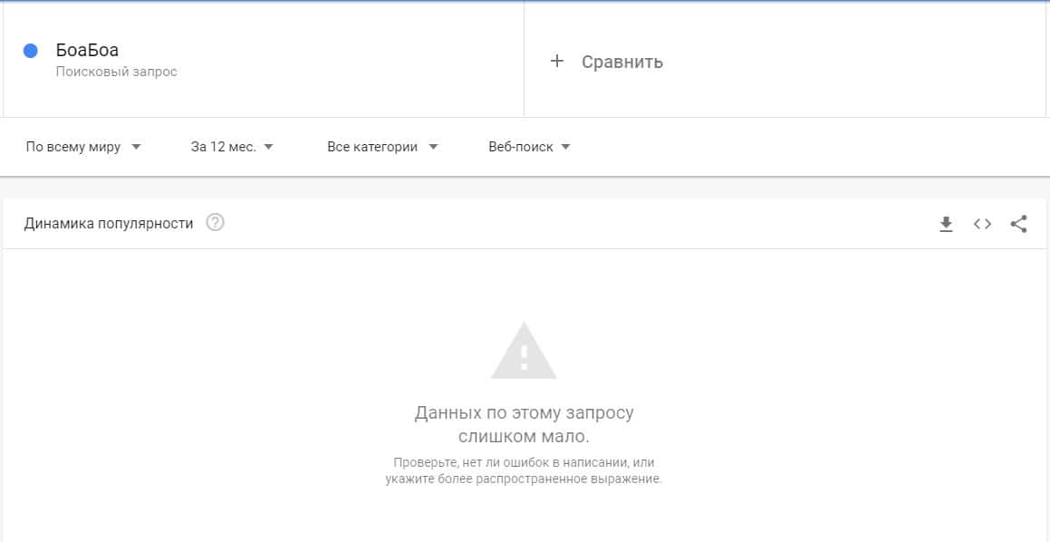The width and height of the screenshot is (1050, 542).
Task: Click the arrow beside По всему миру
Action: click(x=136, y=147)
